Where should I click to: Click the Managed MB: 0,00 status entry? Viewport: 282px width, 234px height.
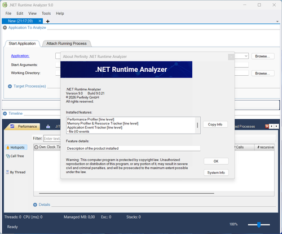tap(79, 217)
